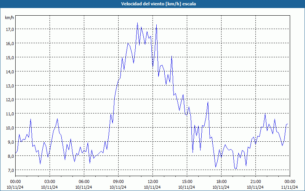Select the '06:00' time label
Image resolution: width=305 pixels, height=191 pixels.
pos(84,182)
